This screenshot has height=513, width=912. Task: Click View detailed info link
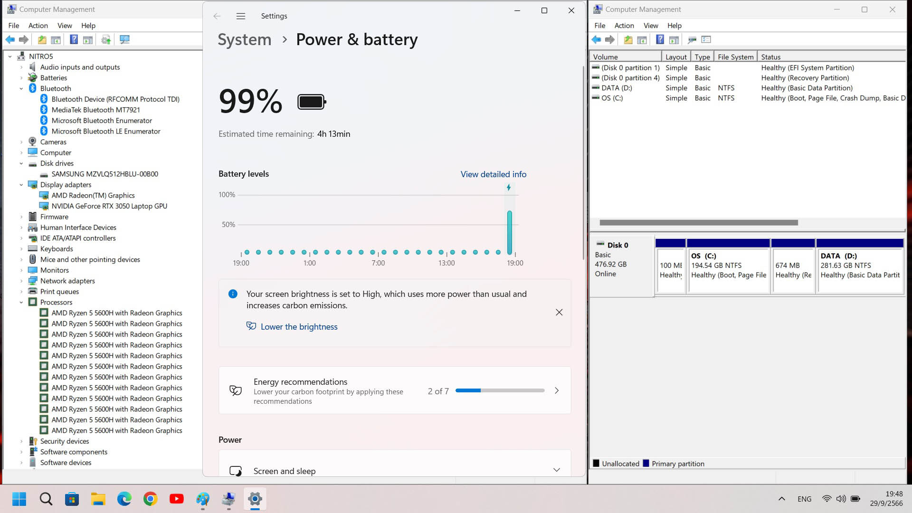click(x=493, y=174)
